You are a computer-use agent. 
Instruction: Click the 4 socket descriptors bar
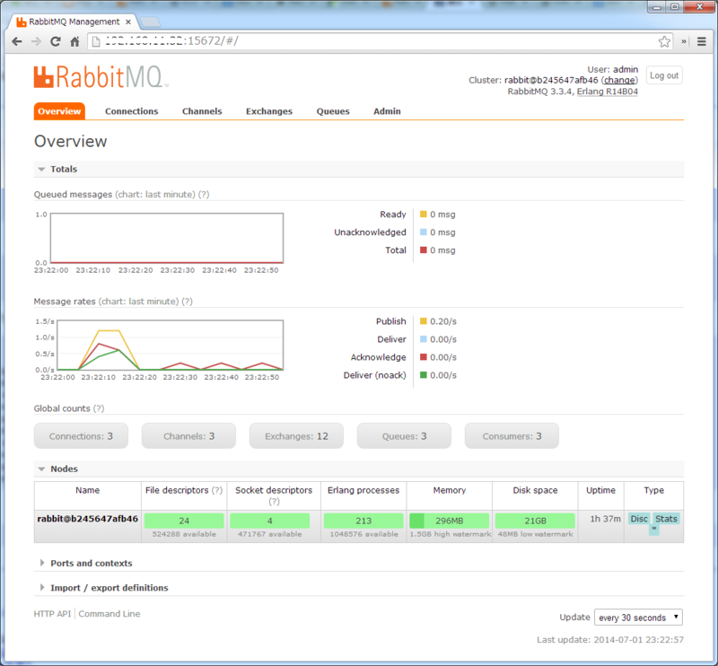(270, 521)
